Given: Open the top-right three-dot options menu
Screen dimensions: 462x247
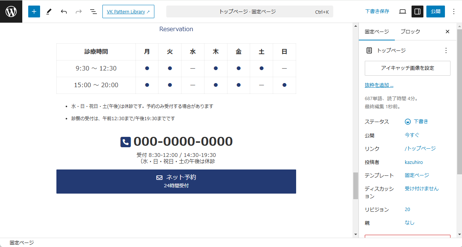Looking at the screenshot, I should click(453, 11).
